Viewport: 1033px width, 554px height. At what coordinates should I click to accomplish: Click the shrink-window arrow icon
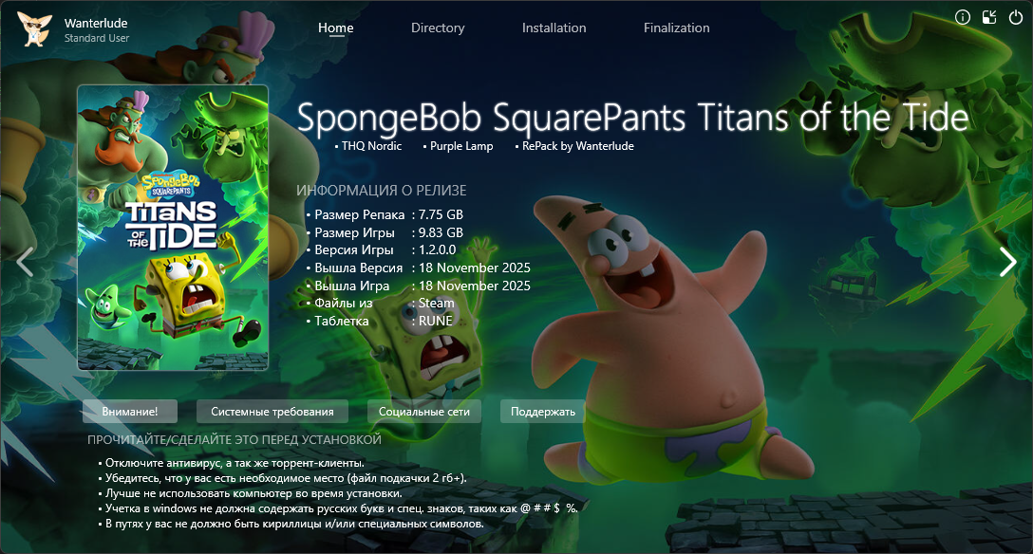click(x=989, y=17)
